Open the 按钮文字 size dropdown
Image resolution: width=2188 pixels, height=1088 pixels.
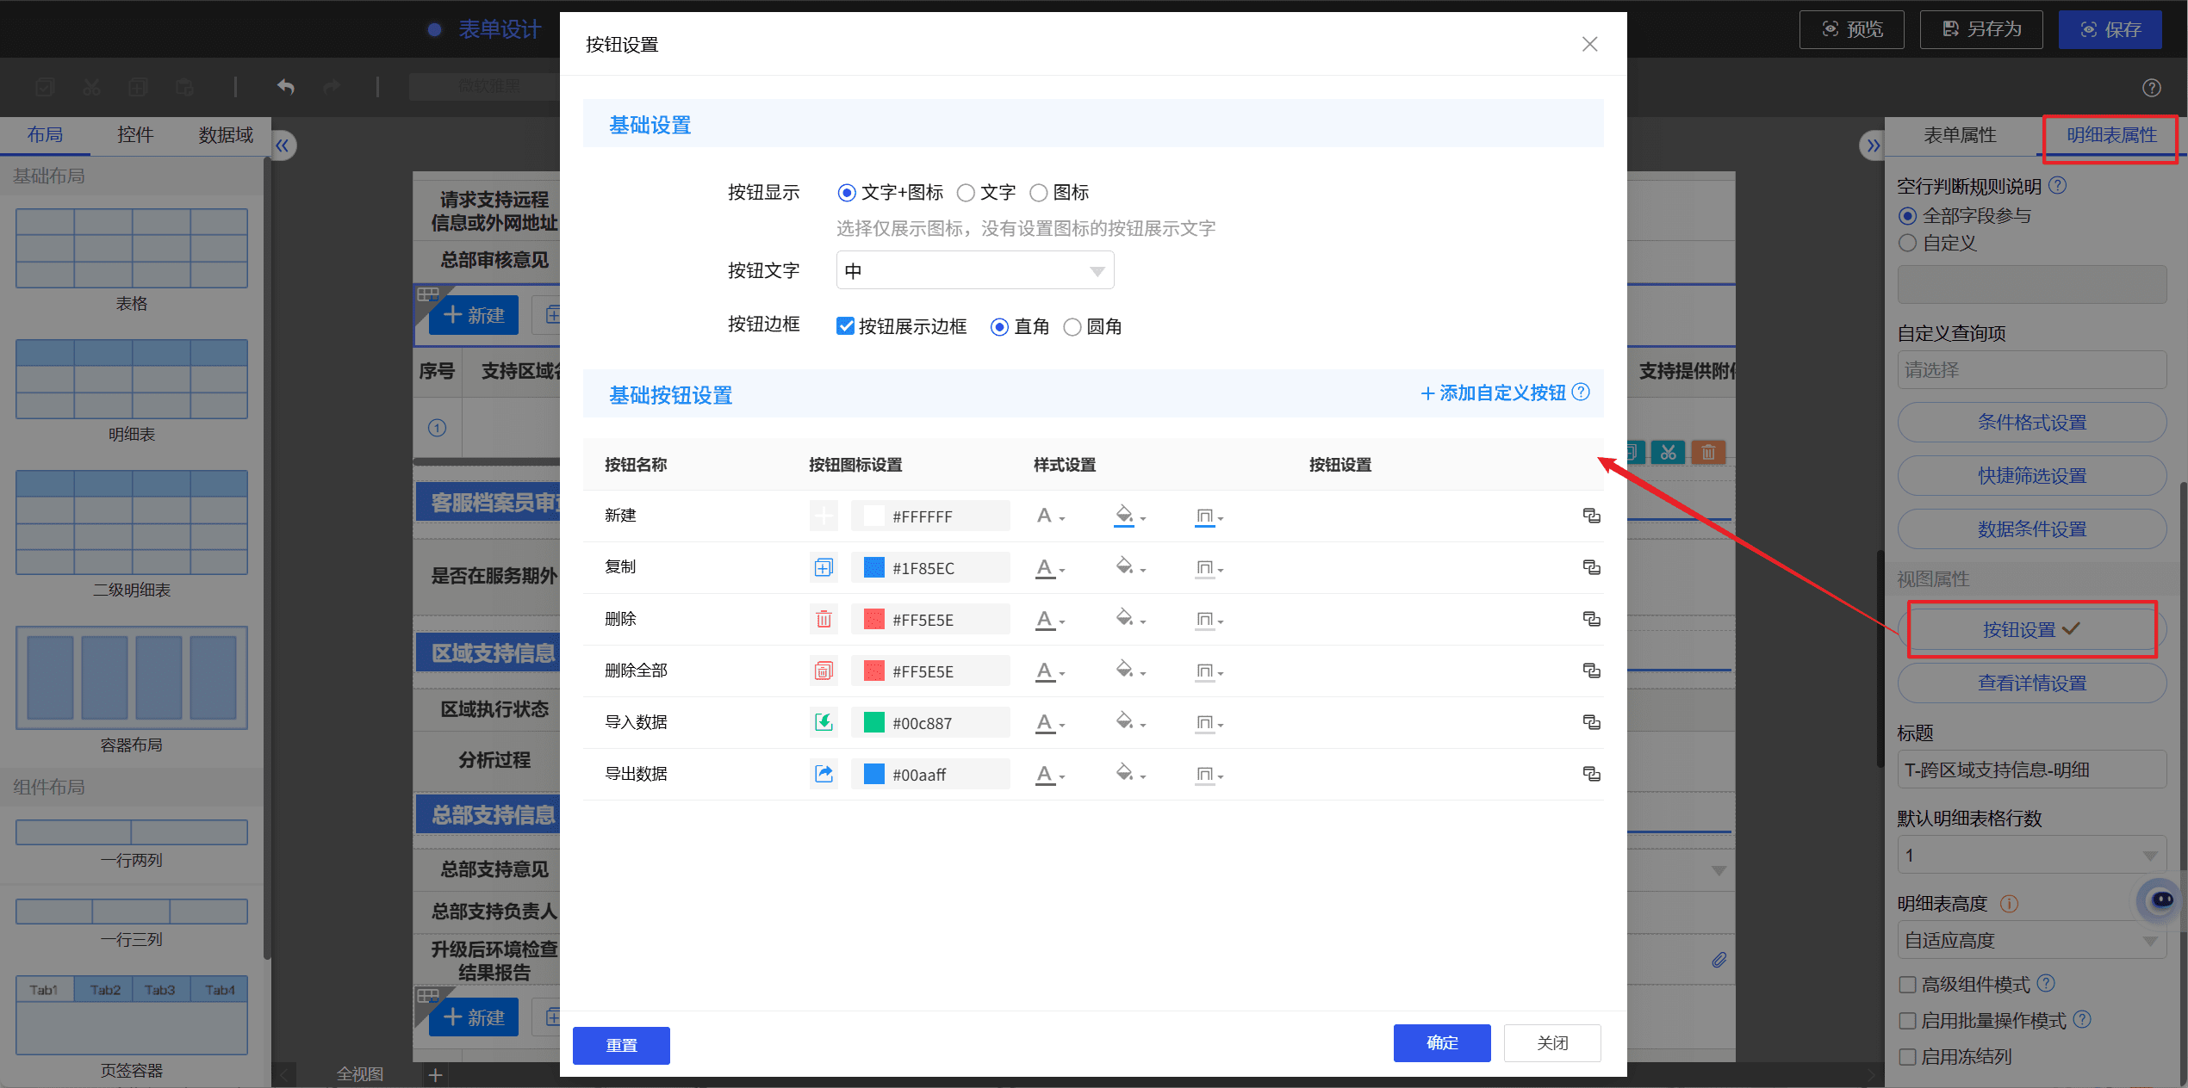(x=975, y=271)
